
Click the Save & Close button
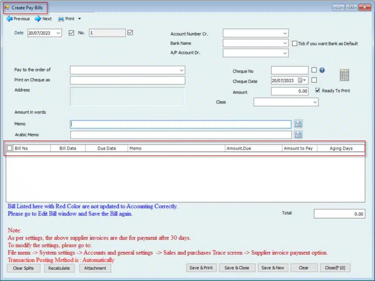[x=237, y=268]
